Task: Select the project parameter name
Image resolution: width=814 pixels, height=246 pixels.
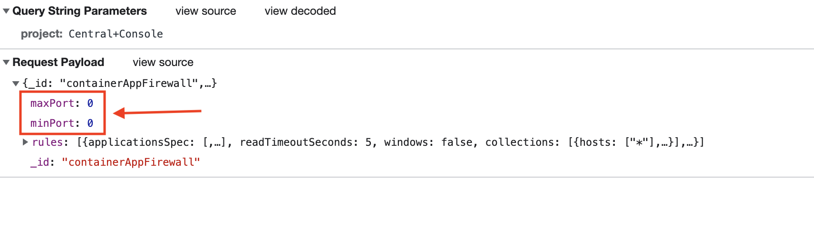Action: [x=41, y=34]
